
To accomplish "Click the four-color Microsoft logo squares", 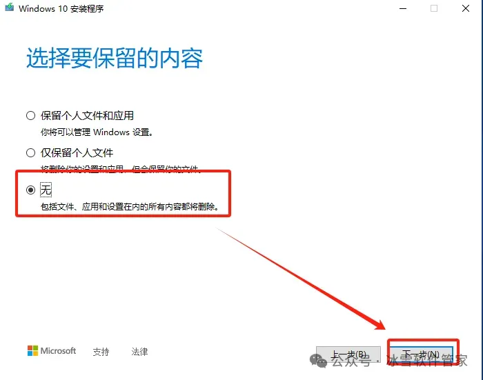I will 32,351.
